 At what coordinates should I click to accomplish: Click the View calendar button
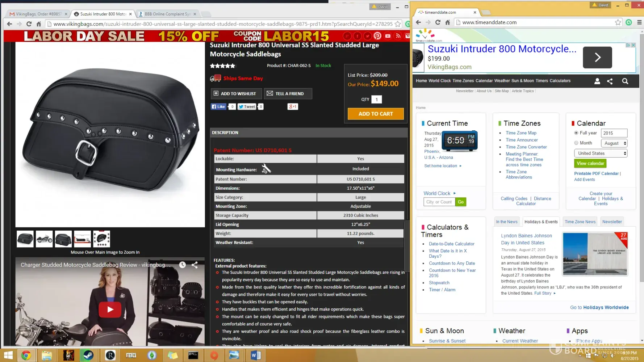coord(590,163)
